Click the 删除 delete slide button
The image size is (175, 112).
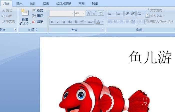[38, 21]
